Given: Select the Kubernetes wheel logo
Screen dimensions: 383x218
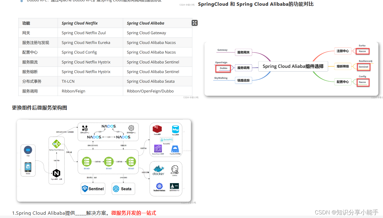Looking at the screenshot, I should click(159, 186).
